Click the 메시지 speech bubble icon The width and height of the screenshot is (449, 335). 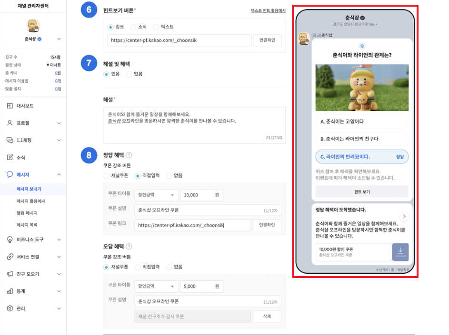click(10, 174)
